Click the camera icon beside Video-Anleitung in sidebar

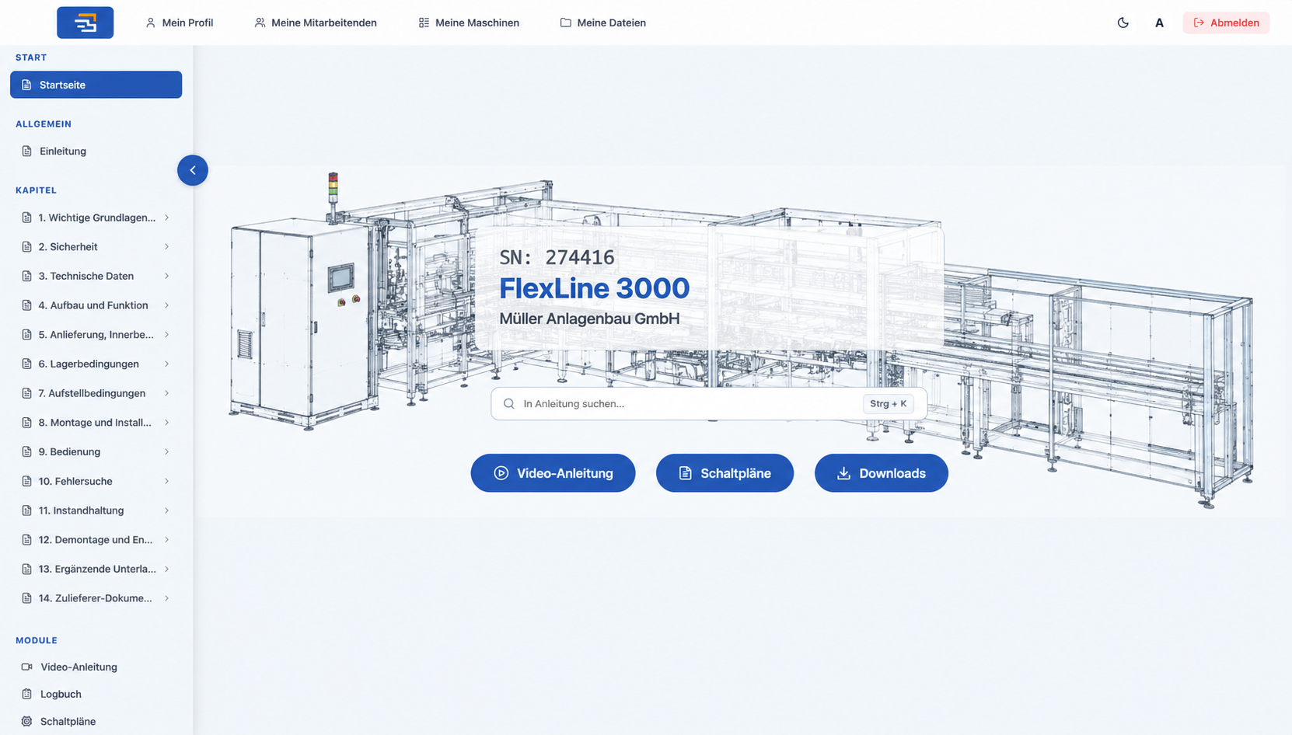coord(26,667)
